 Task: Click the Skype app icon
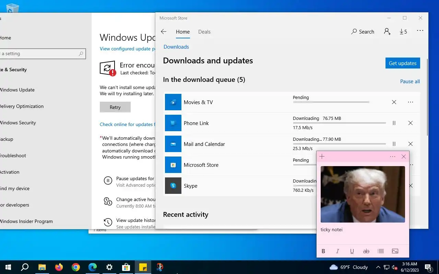click(x=173, y=186)
